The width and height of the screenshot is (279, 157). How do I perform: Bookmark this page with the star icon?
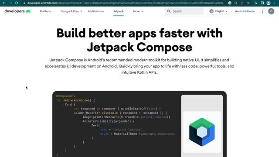pyautogui.click(x=248, y=3)
